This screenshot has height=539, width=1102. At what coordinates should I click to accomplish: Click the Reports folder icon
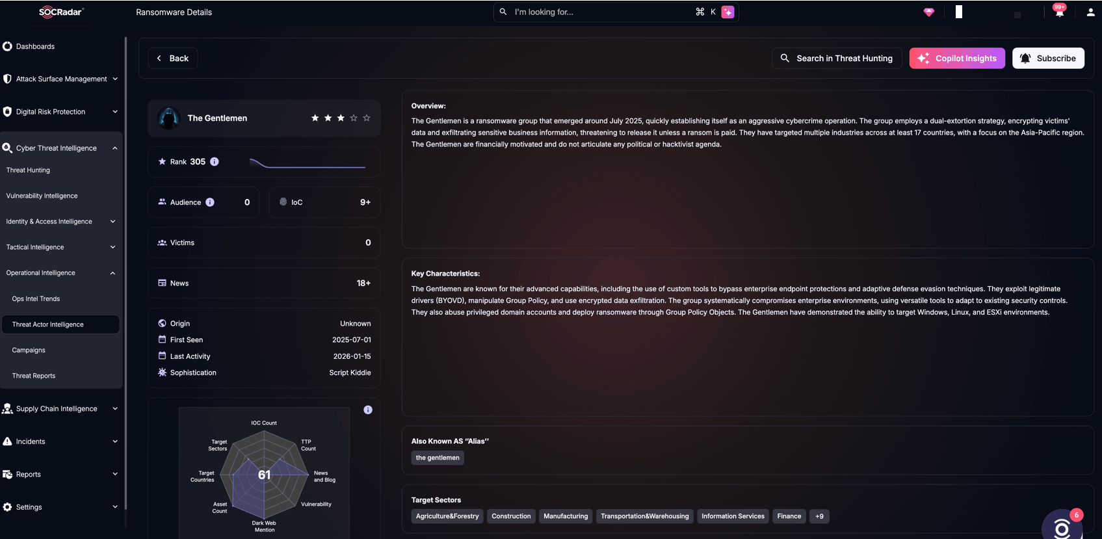click(x=7, y=475)
